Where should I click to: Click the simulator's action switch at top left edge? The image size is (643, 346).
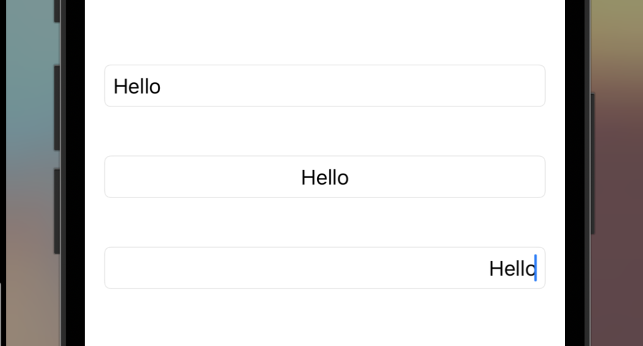pos(57,11)
